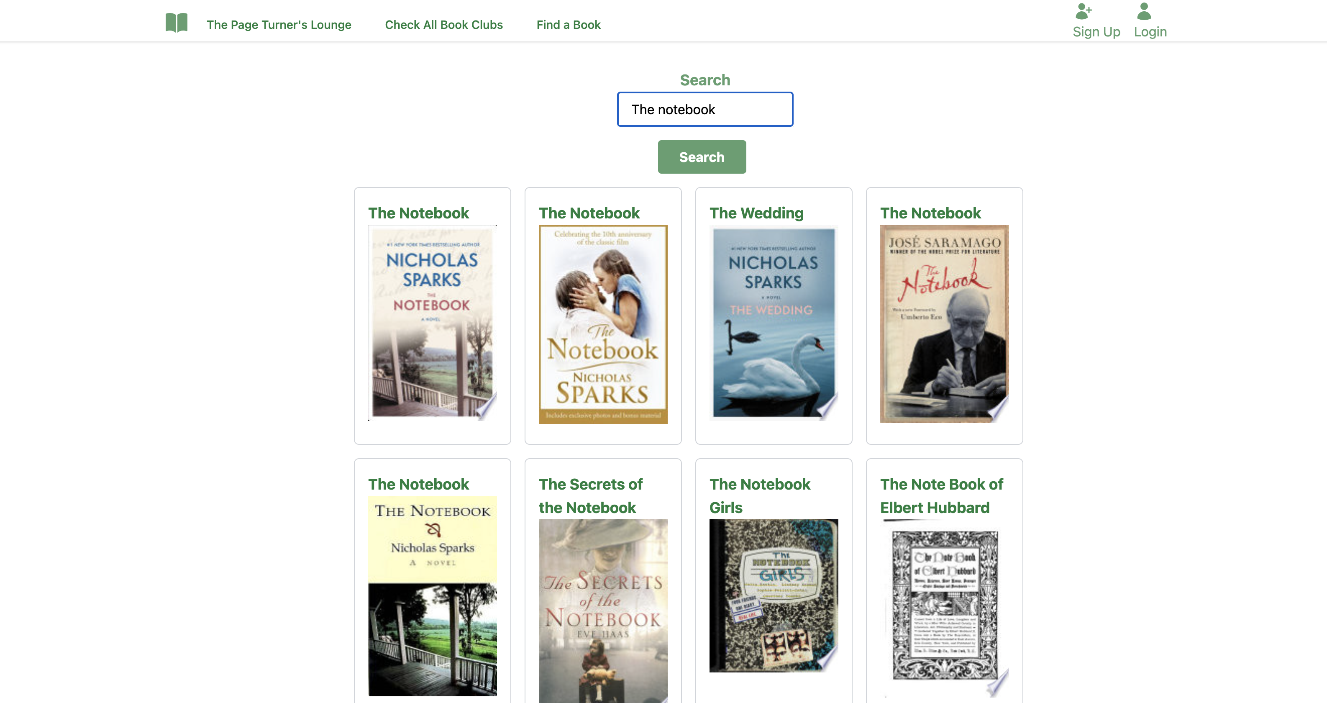Open The Notebook Girls composition book cover

pos(773,596)
